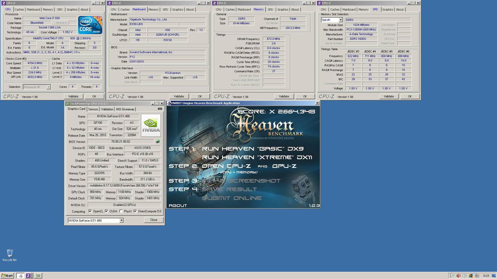Click the BIOS save chip icon in GPU-Z
Viewport: 497px width, 279px height.
click(158, 142)
